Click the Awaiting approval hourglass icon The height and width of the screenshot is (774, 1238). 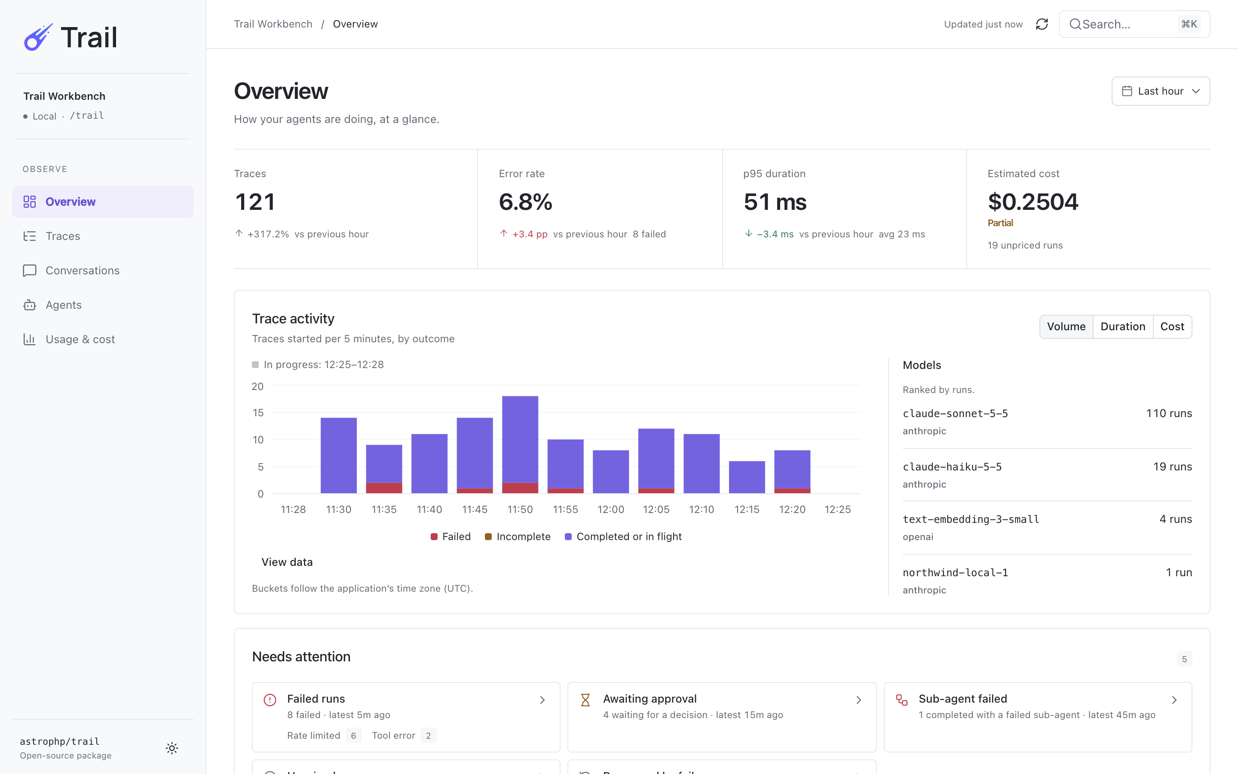click(x=585, y=700)
